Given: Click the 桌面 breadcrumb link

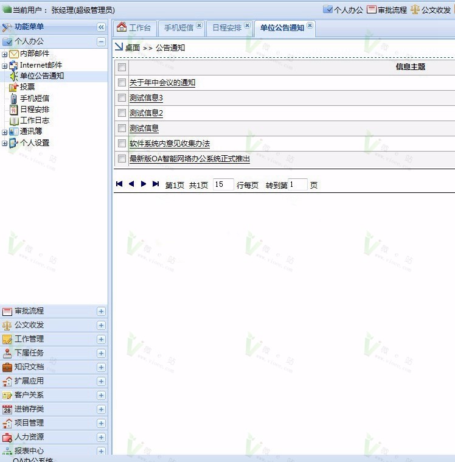Looking at the screenshot, I should pos(133,47).
